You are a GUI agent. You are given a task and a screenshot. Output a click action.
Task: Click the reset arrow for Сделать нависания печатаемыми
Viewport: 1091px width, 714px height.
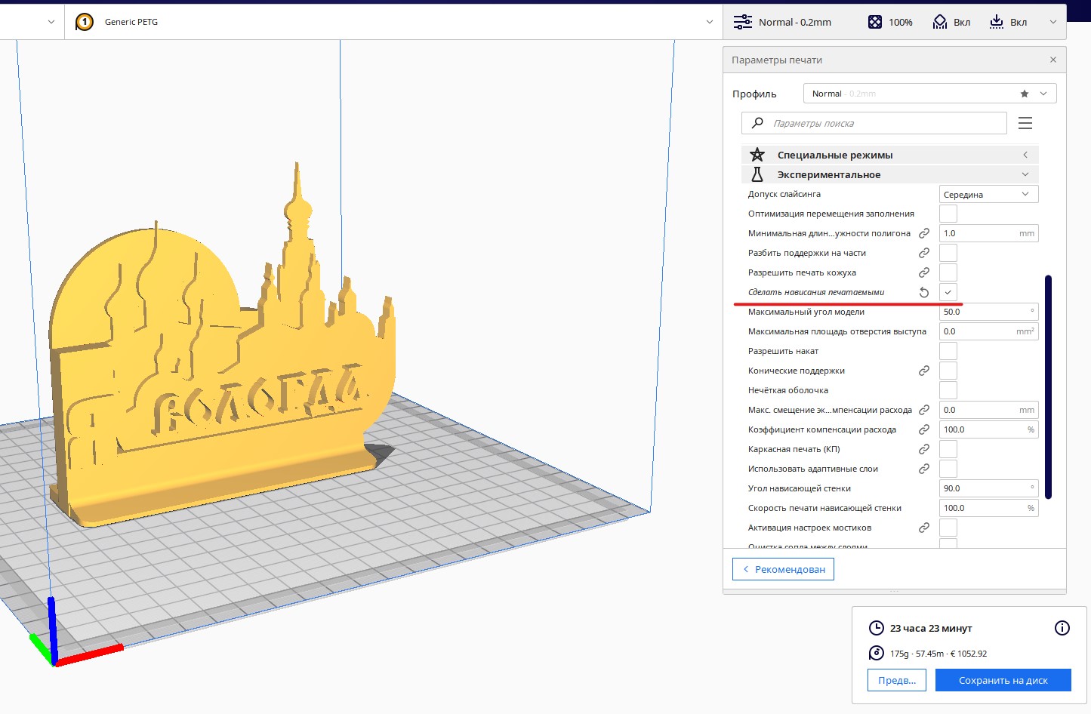point(923,292)
